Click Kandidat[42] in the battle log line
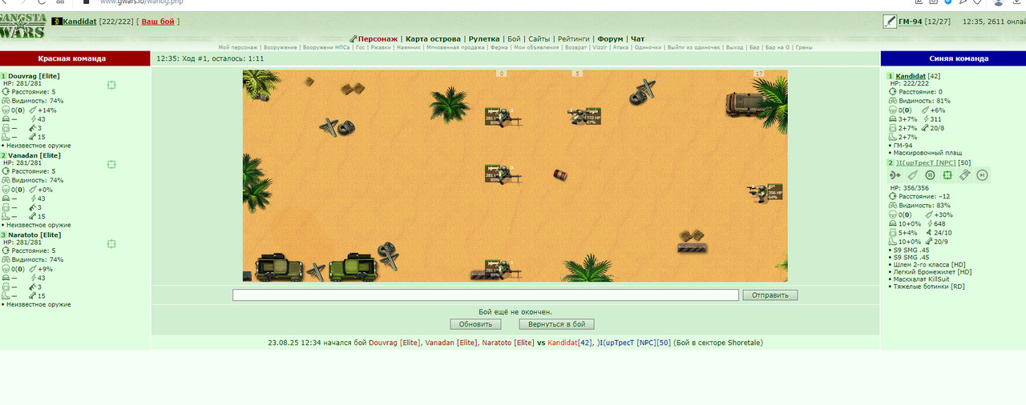The height and width of the screenshot is (405, 1026). coord(570,343)
